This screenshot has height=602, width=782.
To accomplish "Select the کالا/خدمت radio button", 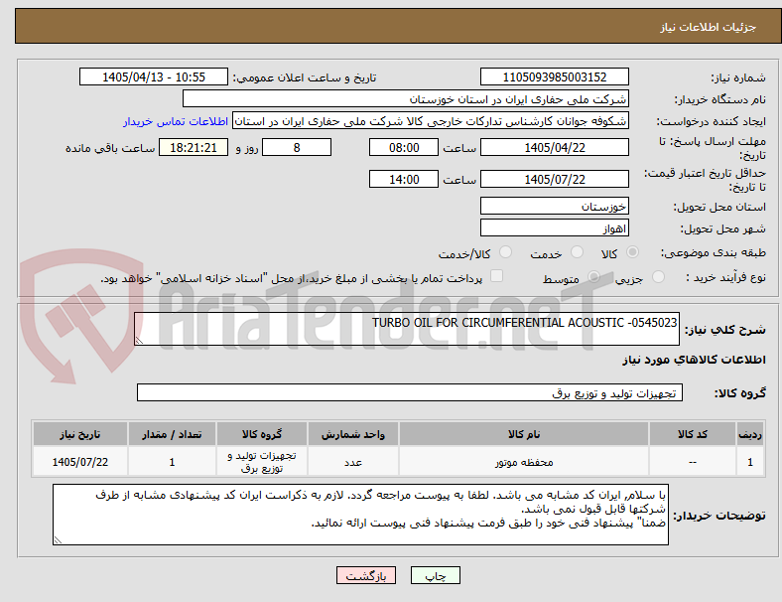I will 505,252.
